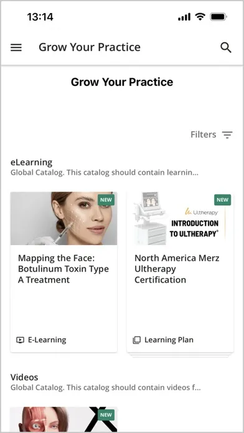Click the Learning Plan stack icon

(x=137, y=340)
